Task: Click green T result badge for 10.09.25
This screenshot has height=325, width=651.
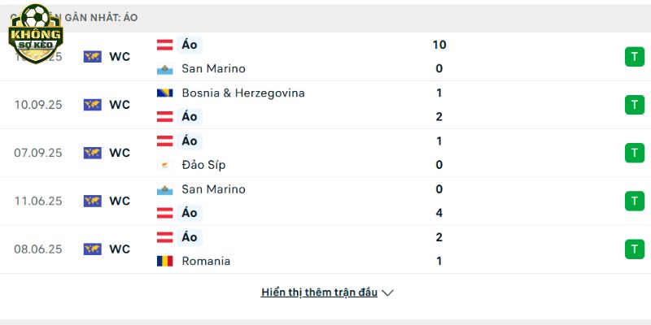Action: coord(634,105)
